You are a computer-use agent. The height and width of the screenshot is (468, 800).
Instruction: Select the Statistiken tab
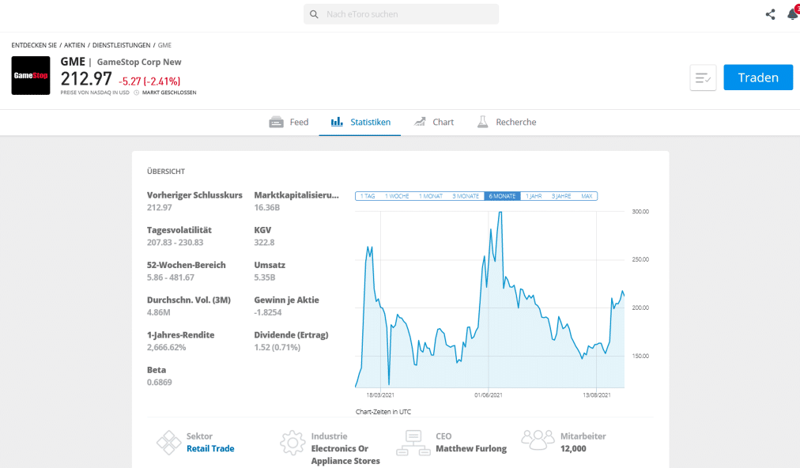click(x=360, y=122)
